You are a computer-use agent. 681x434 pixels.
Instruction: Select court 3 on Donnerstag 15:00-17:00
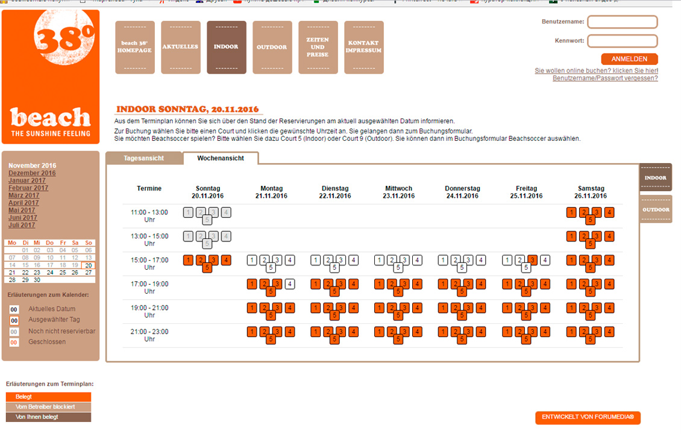tap(468, 260)
